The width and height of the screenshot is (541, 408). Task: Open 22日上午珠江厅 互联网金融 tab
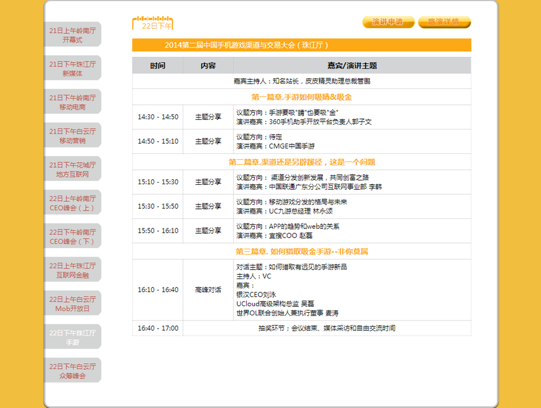tap(73, 270)
